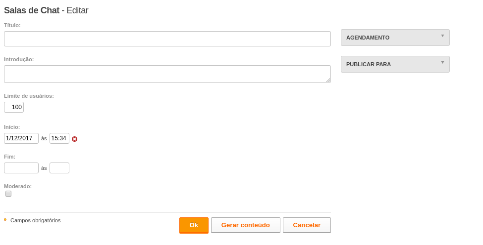Cancel editing via the Cancelar button

(x=307, y=225)
